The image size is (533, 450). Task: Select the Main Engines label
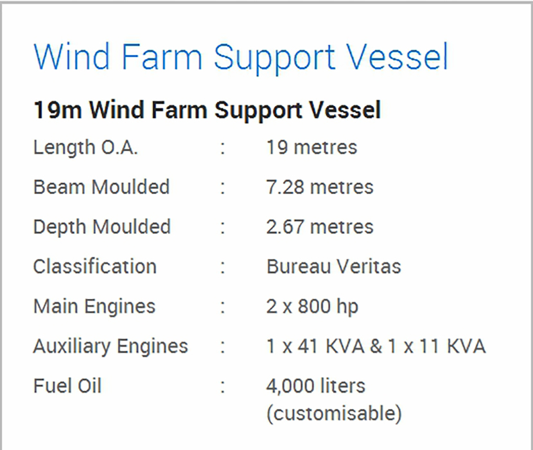(94, 306)
